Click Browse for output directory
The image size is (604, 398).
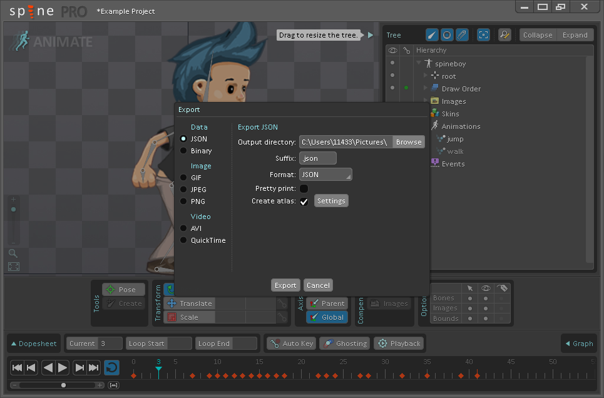point(408,142)
